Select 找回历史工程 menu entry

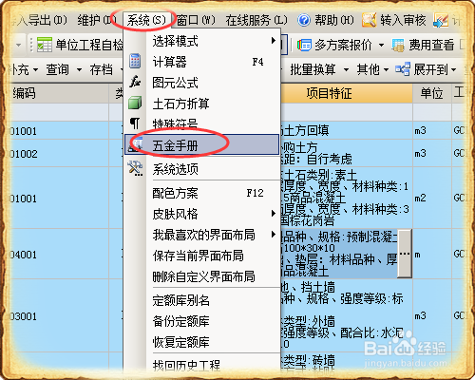[x=202, y=365]
